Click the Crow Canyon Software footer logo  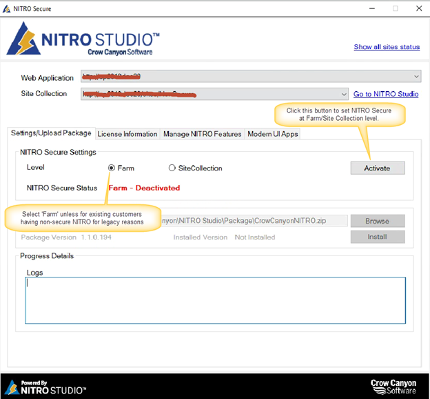click(x=393, y=387)
